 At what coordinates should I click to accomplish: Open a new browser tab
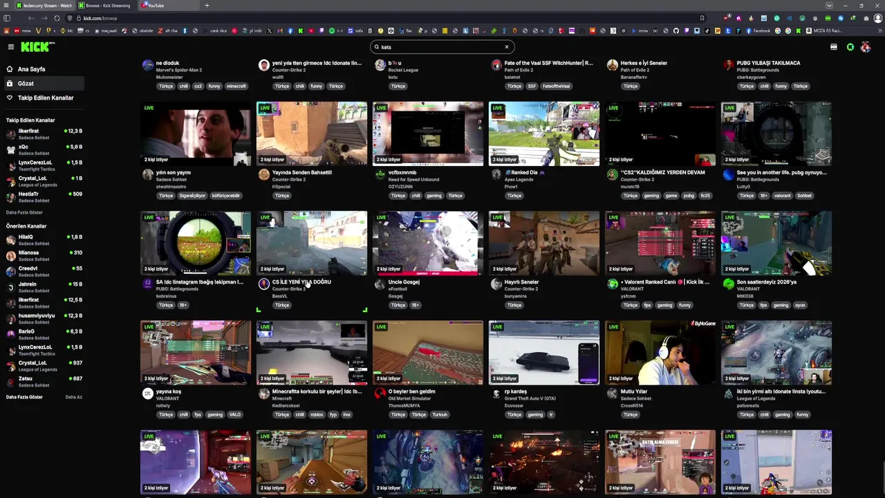(207, 6)
